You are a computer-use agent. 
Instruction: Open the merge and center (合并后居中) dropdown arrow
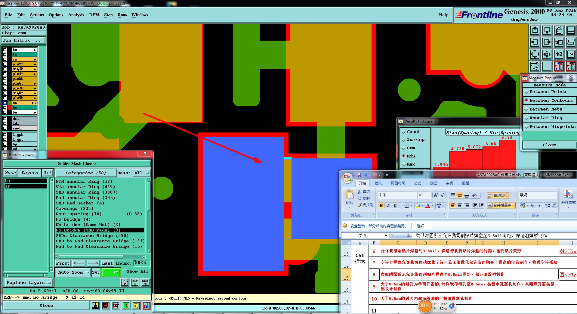point(514,205)
